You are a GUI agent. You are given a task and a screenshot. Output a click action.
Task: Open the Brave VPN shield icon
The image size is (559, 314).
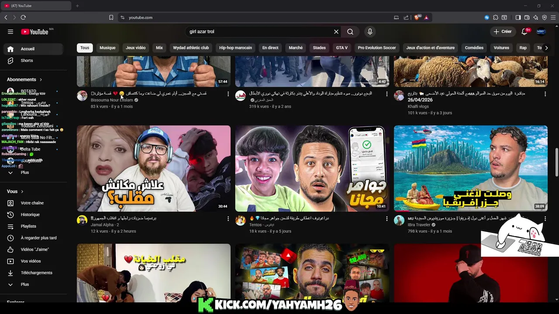pos(545,17)
